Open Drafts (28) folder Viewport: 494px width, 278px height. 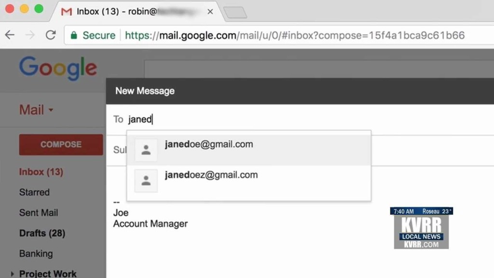point(42,233)
